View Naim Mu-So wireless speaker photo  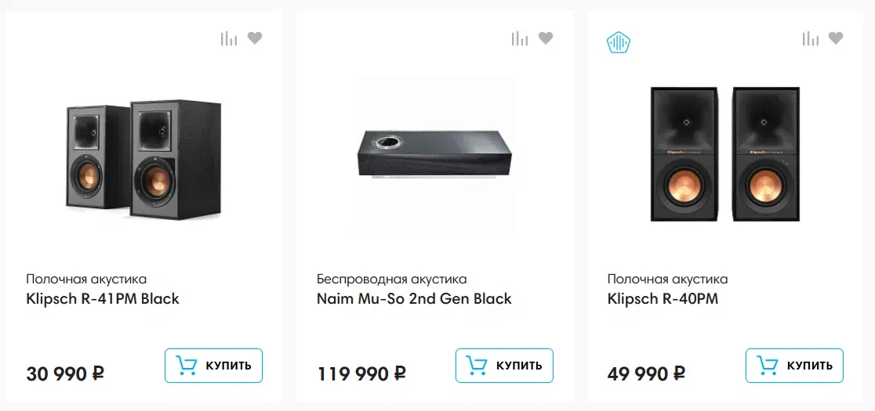(435, 154)
